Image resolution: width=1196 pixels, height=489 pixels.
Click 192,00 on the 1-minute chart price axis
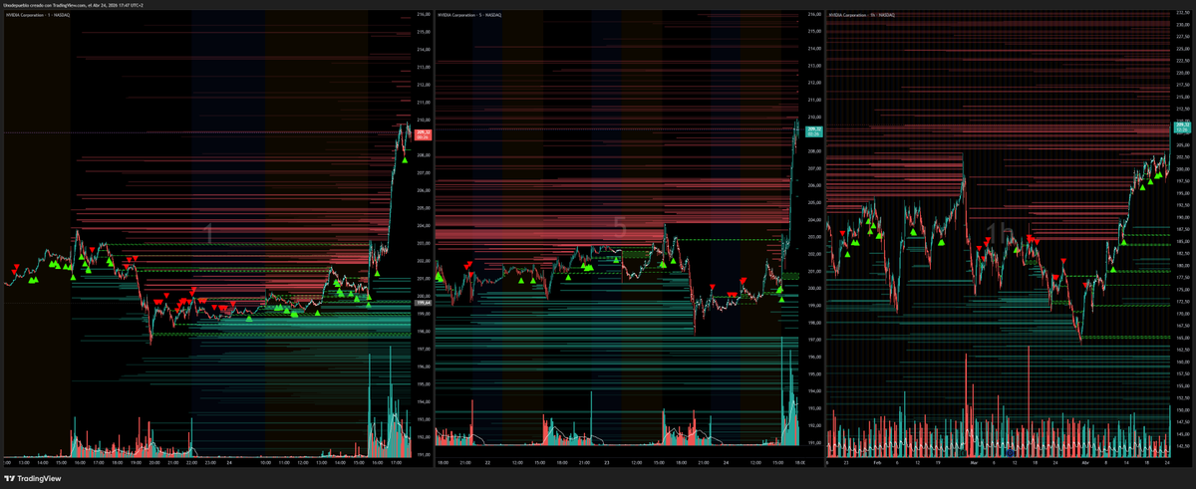[x=423, y=436]
